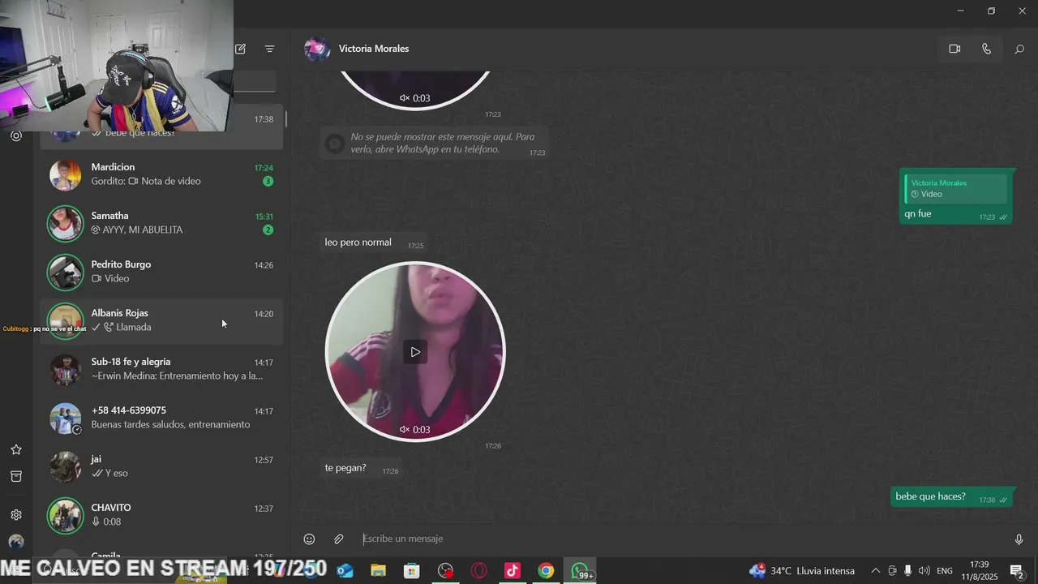Open WhatsApp settings gear
The height and width of the screenshot is (584, 1038).
tap(15, 514)
